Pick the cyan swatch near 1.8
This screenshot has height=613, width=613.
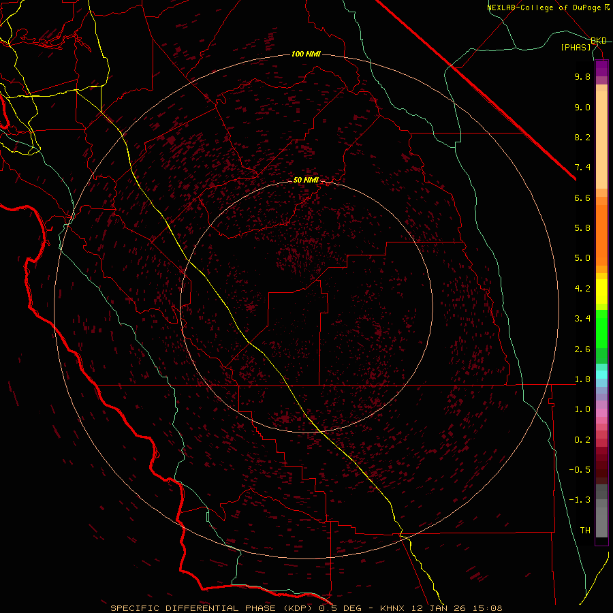pyautogui.click(x=601, y=374)
